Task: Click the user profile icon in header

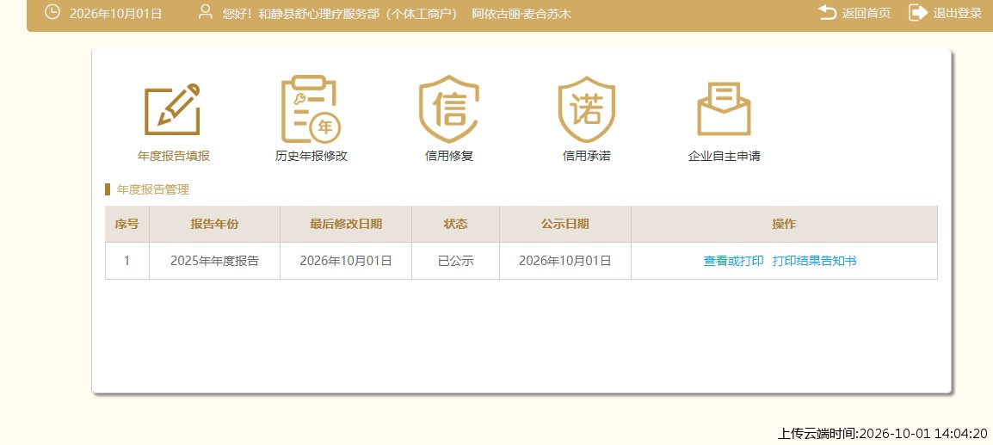Action: tap(205, 12)
